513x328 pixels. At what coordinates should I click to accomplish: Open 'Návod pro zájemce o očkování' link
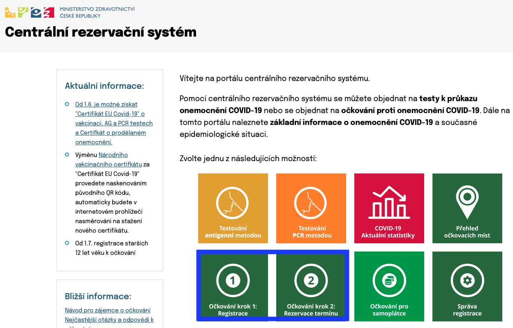[108, 310]
